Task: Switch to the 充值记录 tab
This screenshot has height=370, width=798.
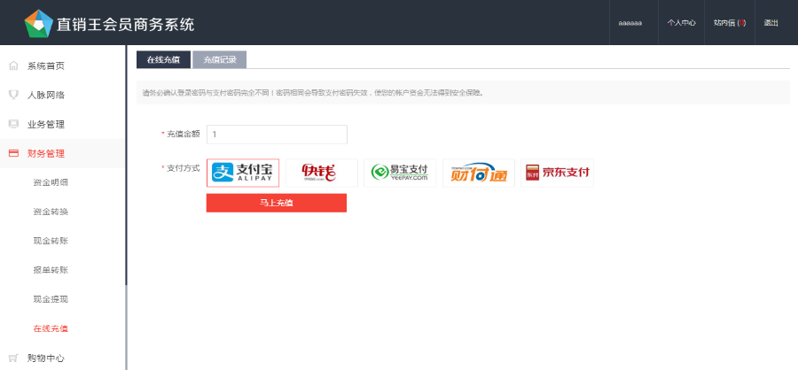Action: (220, 59)
